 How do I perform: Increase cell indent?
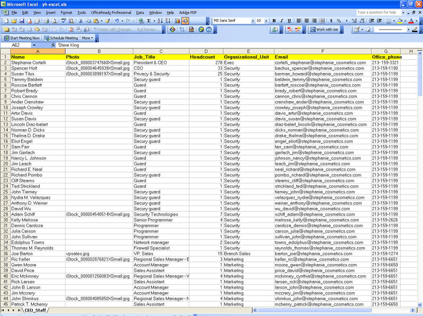pos(379,21)
